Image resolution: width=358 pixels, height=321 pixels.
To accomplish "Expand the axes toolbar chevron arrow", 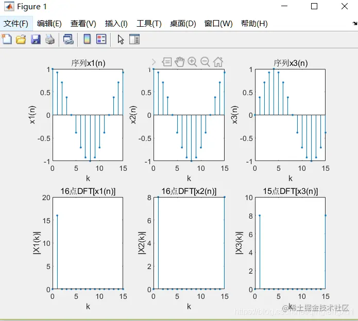I will (x=154, y=62).
